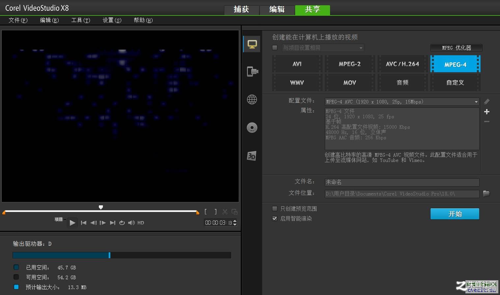Remove the profile with minus icon

point(487,122)
